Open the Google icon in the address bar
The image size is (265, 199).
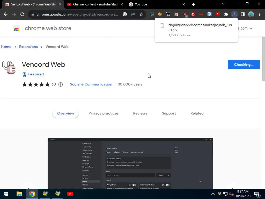125,15
